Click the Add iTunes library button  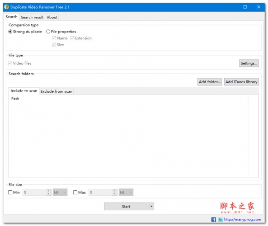(241, 82)
